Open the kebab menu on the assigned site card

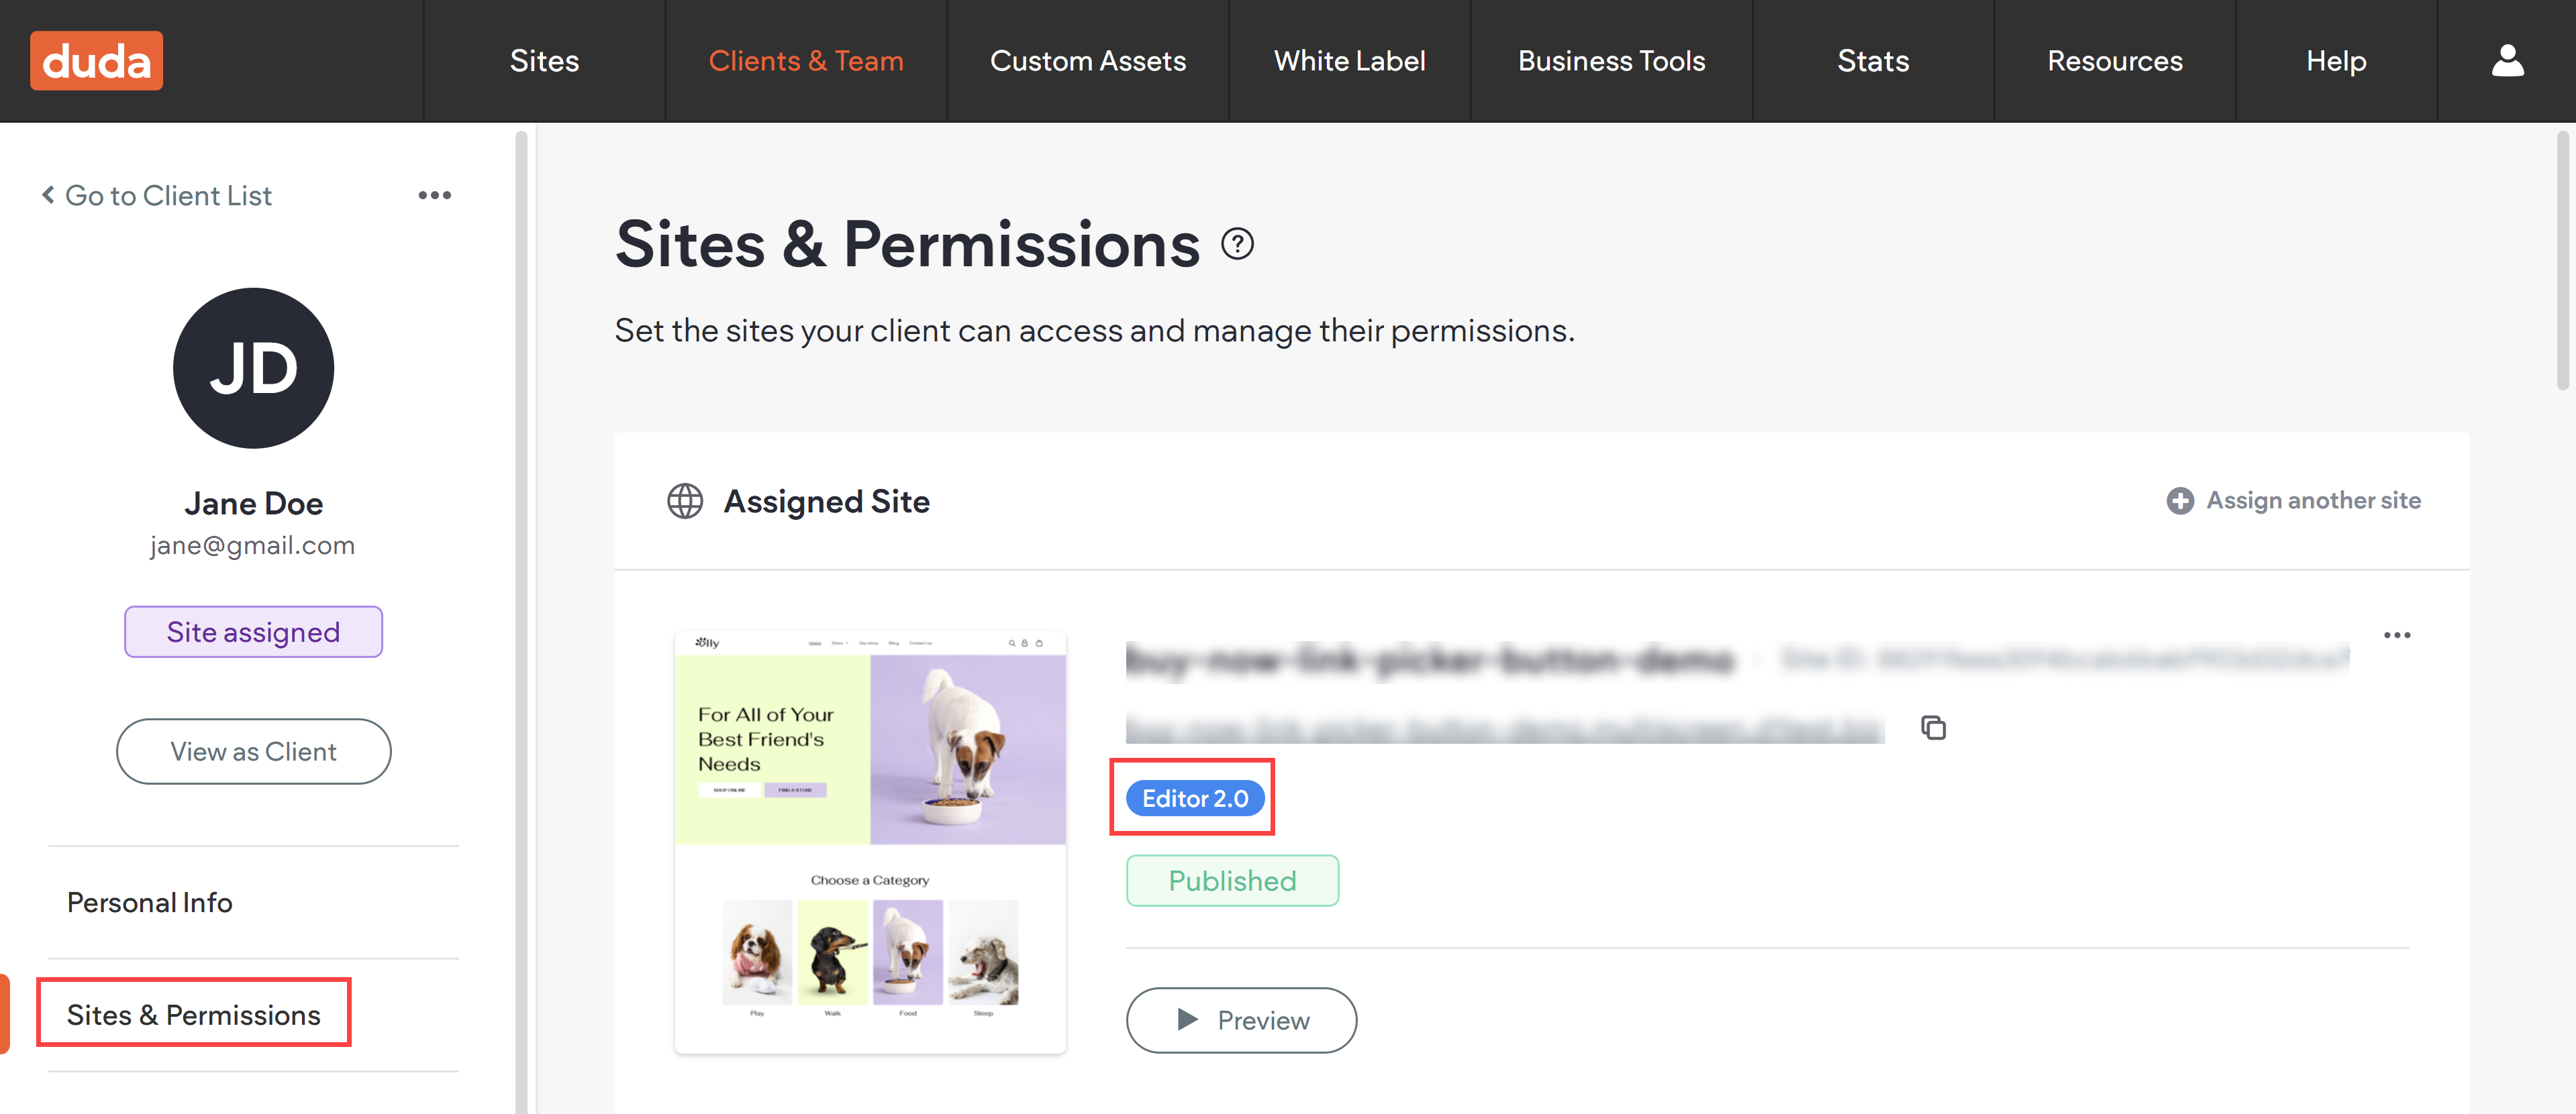tap(2399, 634)
